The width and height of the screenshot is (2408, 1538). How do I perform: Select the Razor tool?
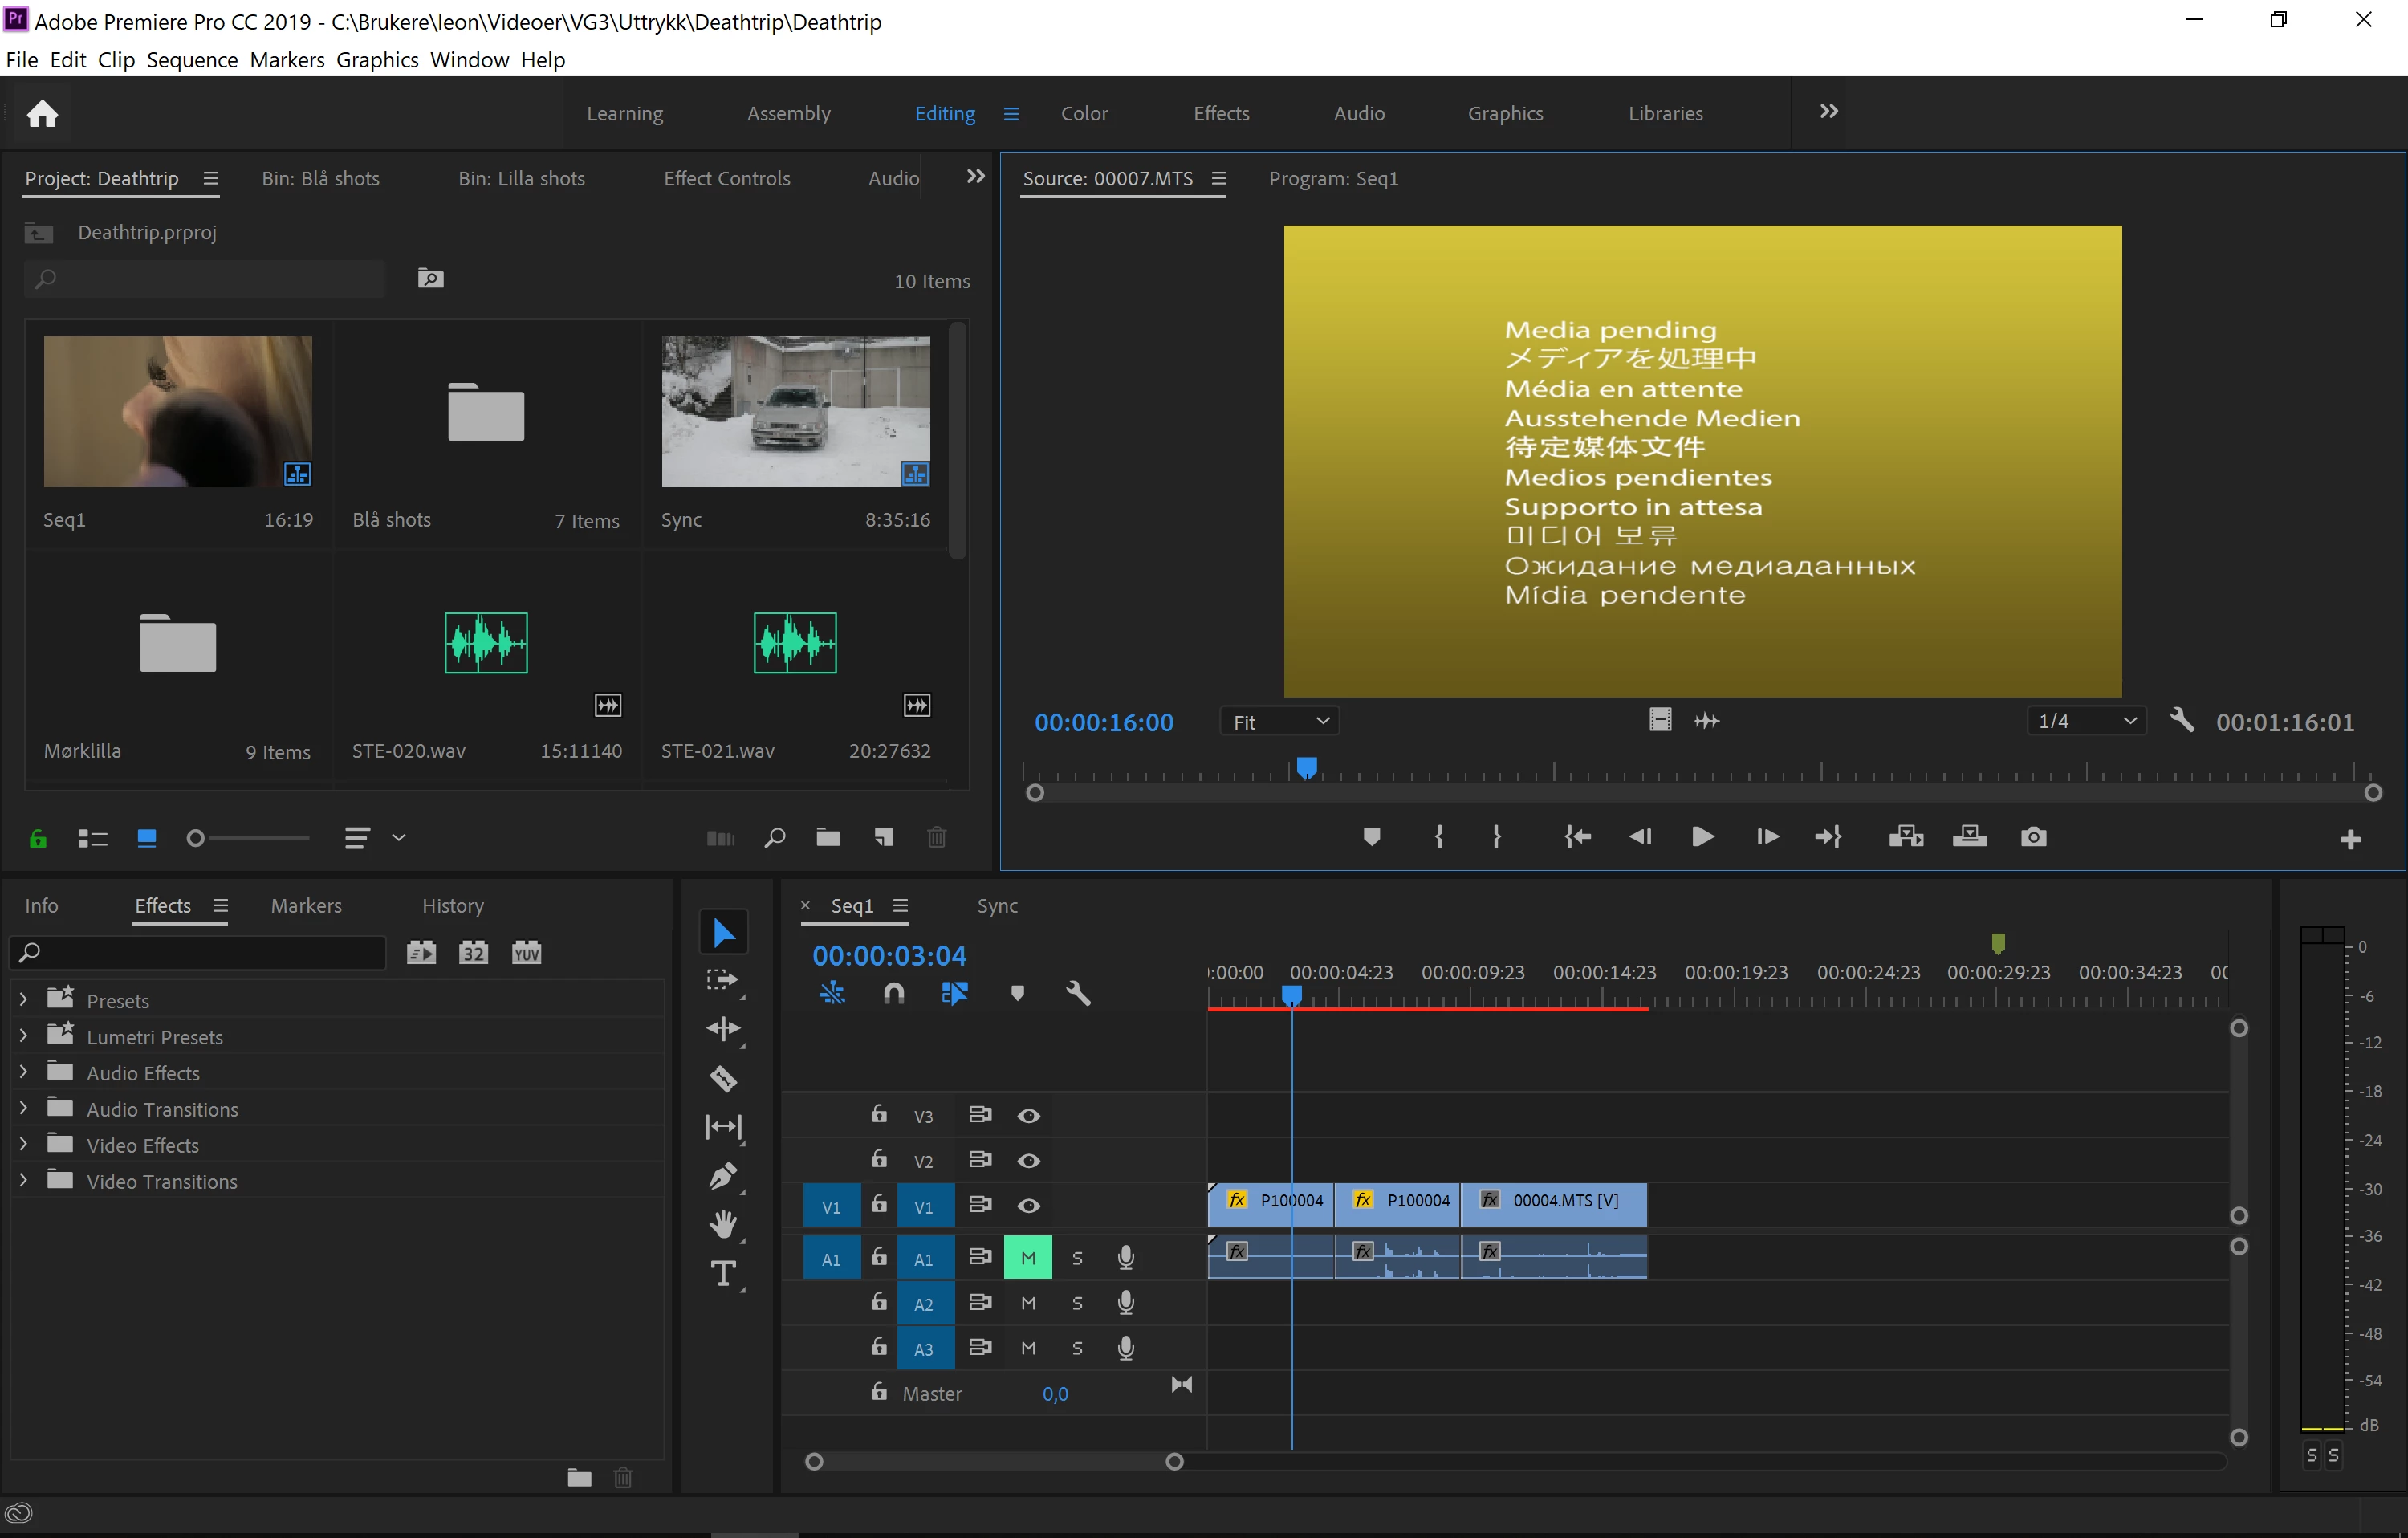[x=723, y=1078]
